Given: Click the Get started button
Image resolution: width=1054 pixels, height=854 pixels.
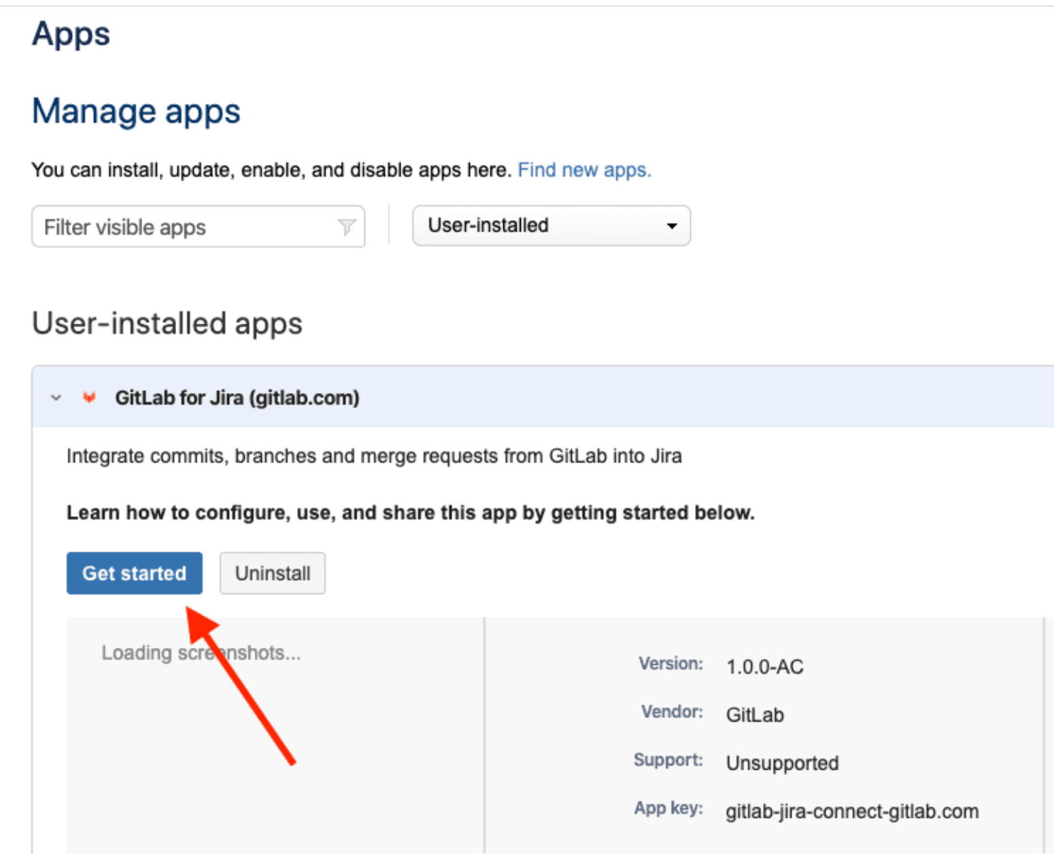Looking at the screenshot, I should (x=134, y=573).
